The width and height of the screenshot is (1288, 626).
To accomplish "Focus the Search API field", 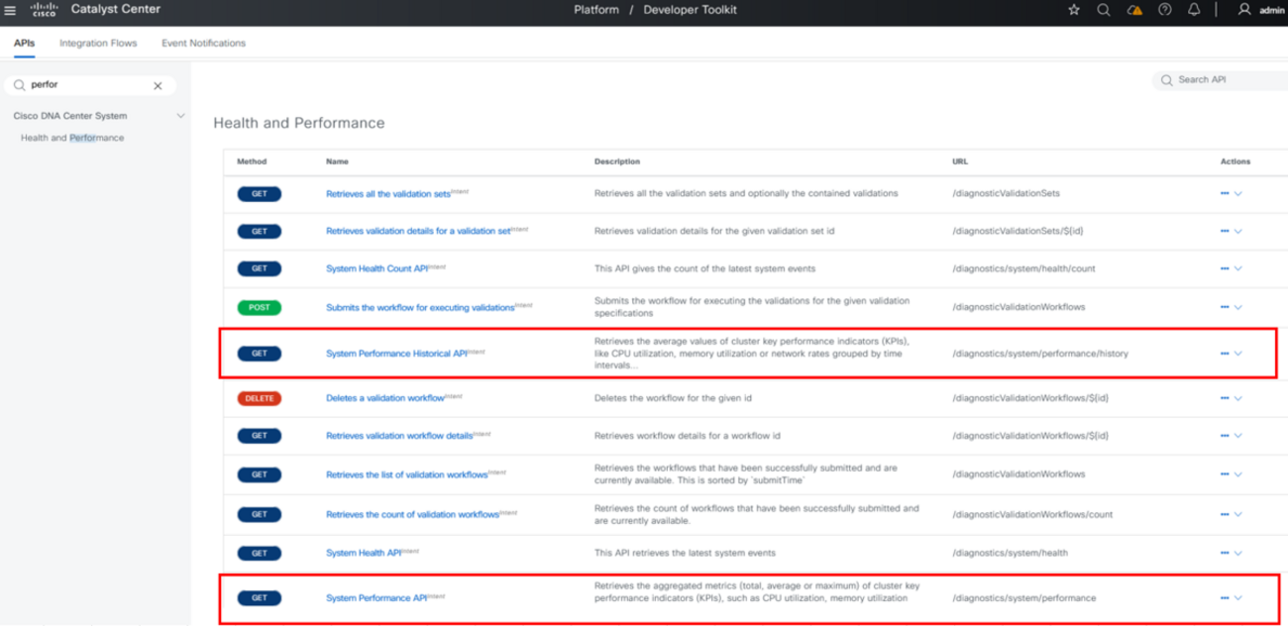I will [1220, 80].
